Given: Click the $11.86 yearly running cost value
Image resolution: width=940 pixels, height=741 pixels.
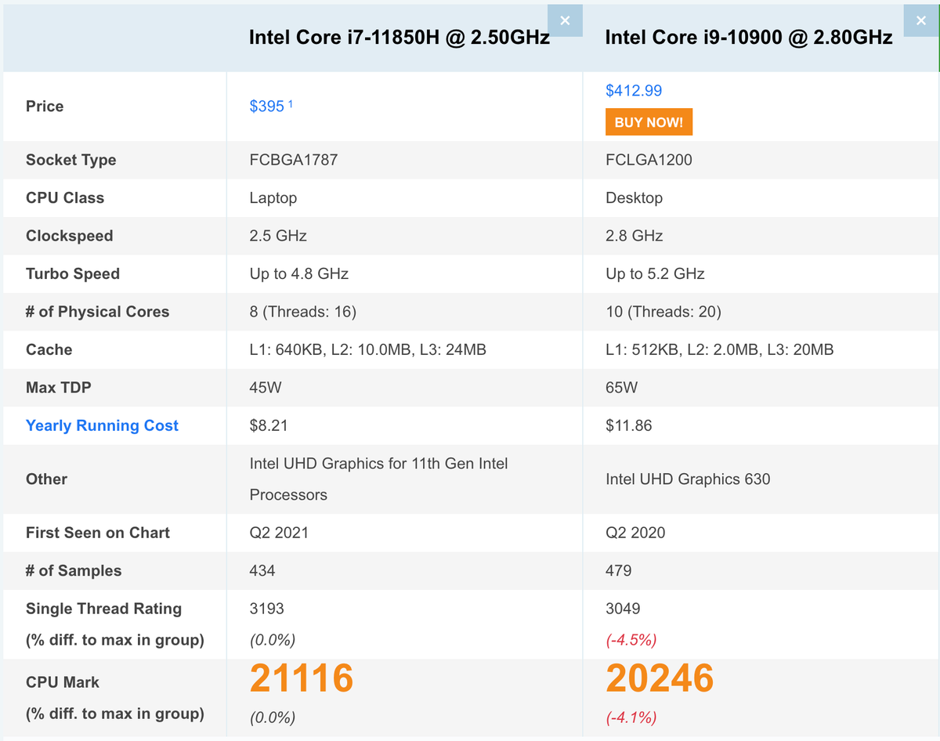Looking at the screenshot, I should [x=628, y=426].
